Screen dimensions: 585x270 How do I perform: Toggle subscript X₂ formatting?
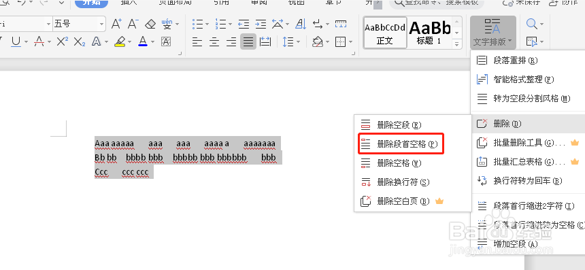(79, 41)
